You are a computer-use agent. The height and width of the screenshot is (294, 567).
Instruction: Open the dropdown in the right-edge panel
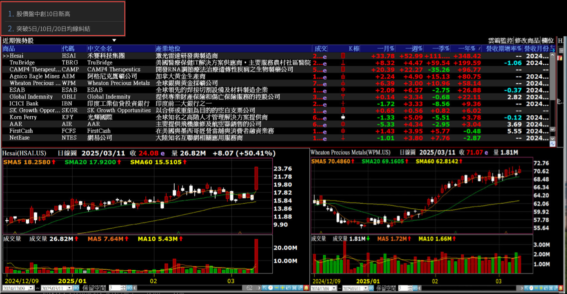click(561, 51)
